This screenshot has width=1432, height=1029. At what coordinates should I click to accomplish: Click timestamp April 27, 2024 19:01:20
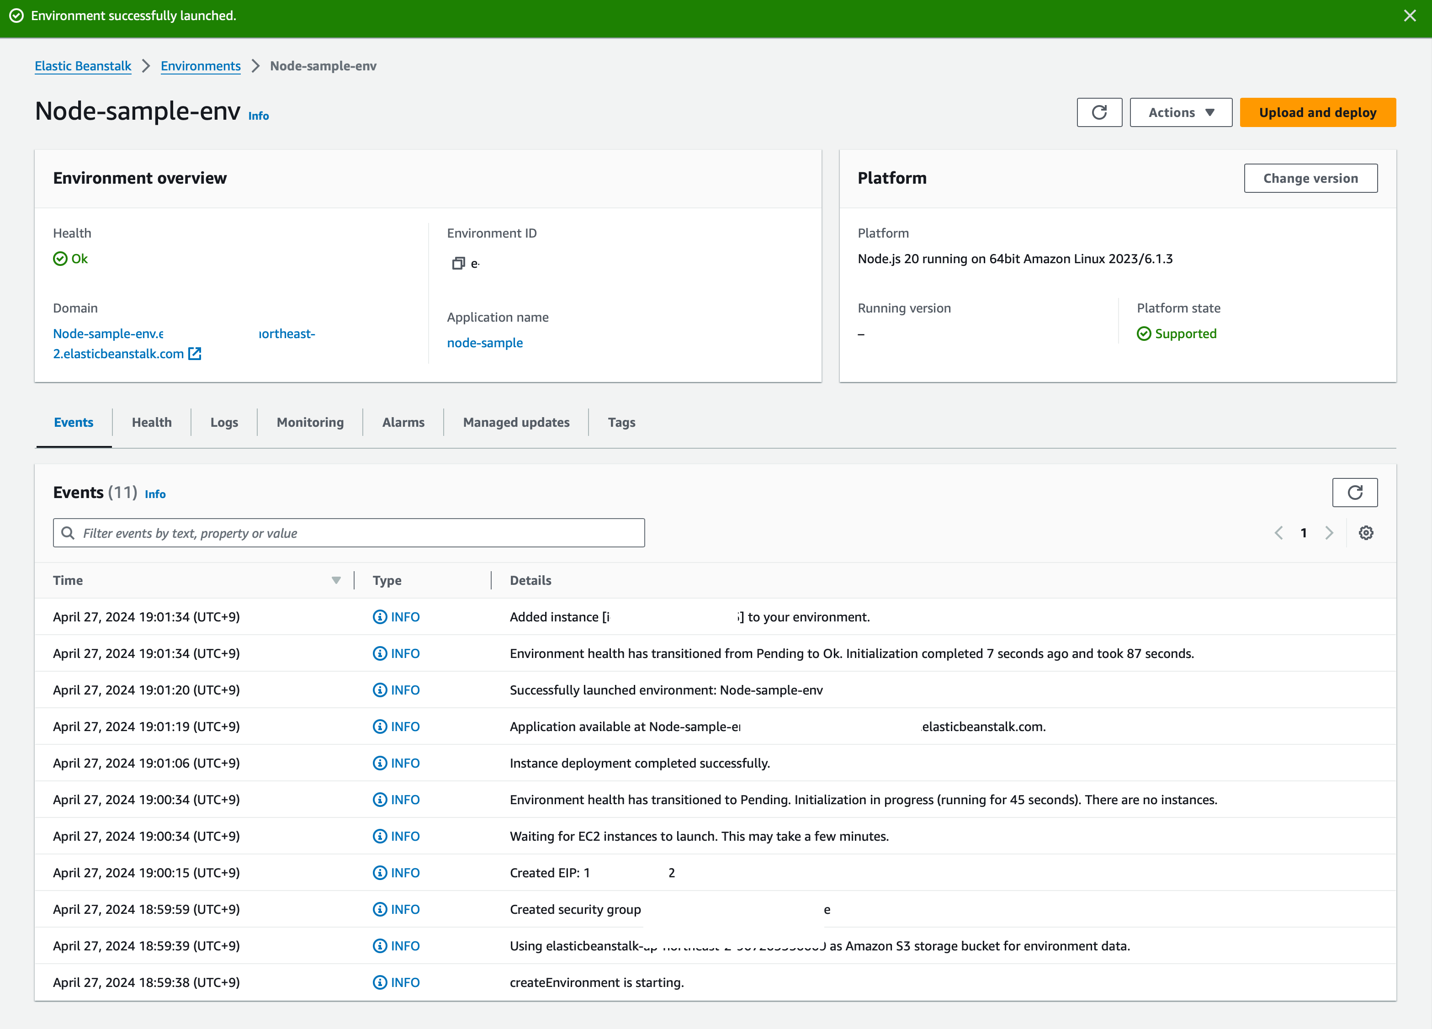(147, 690)
